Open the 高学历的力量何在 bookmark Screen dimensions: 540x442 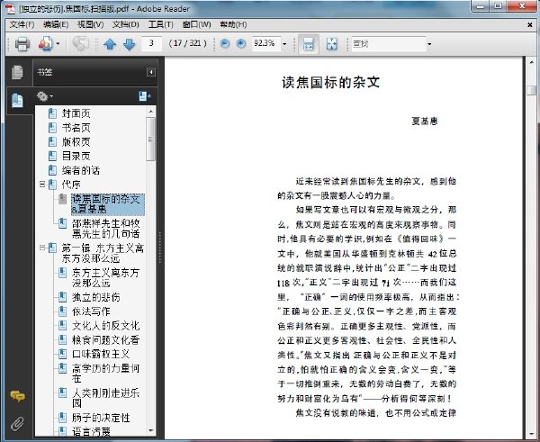pos(105,374)
